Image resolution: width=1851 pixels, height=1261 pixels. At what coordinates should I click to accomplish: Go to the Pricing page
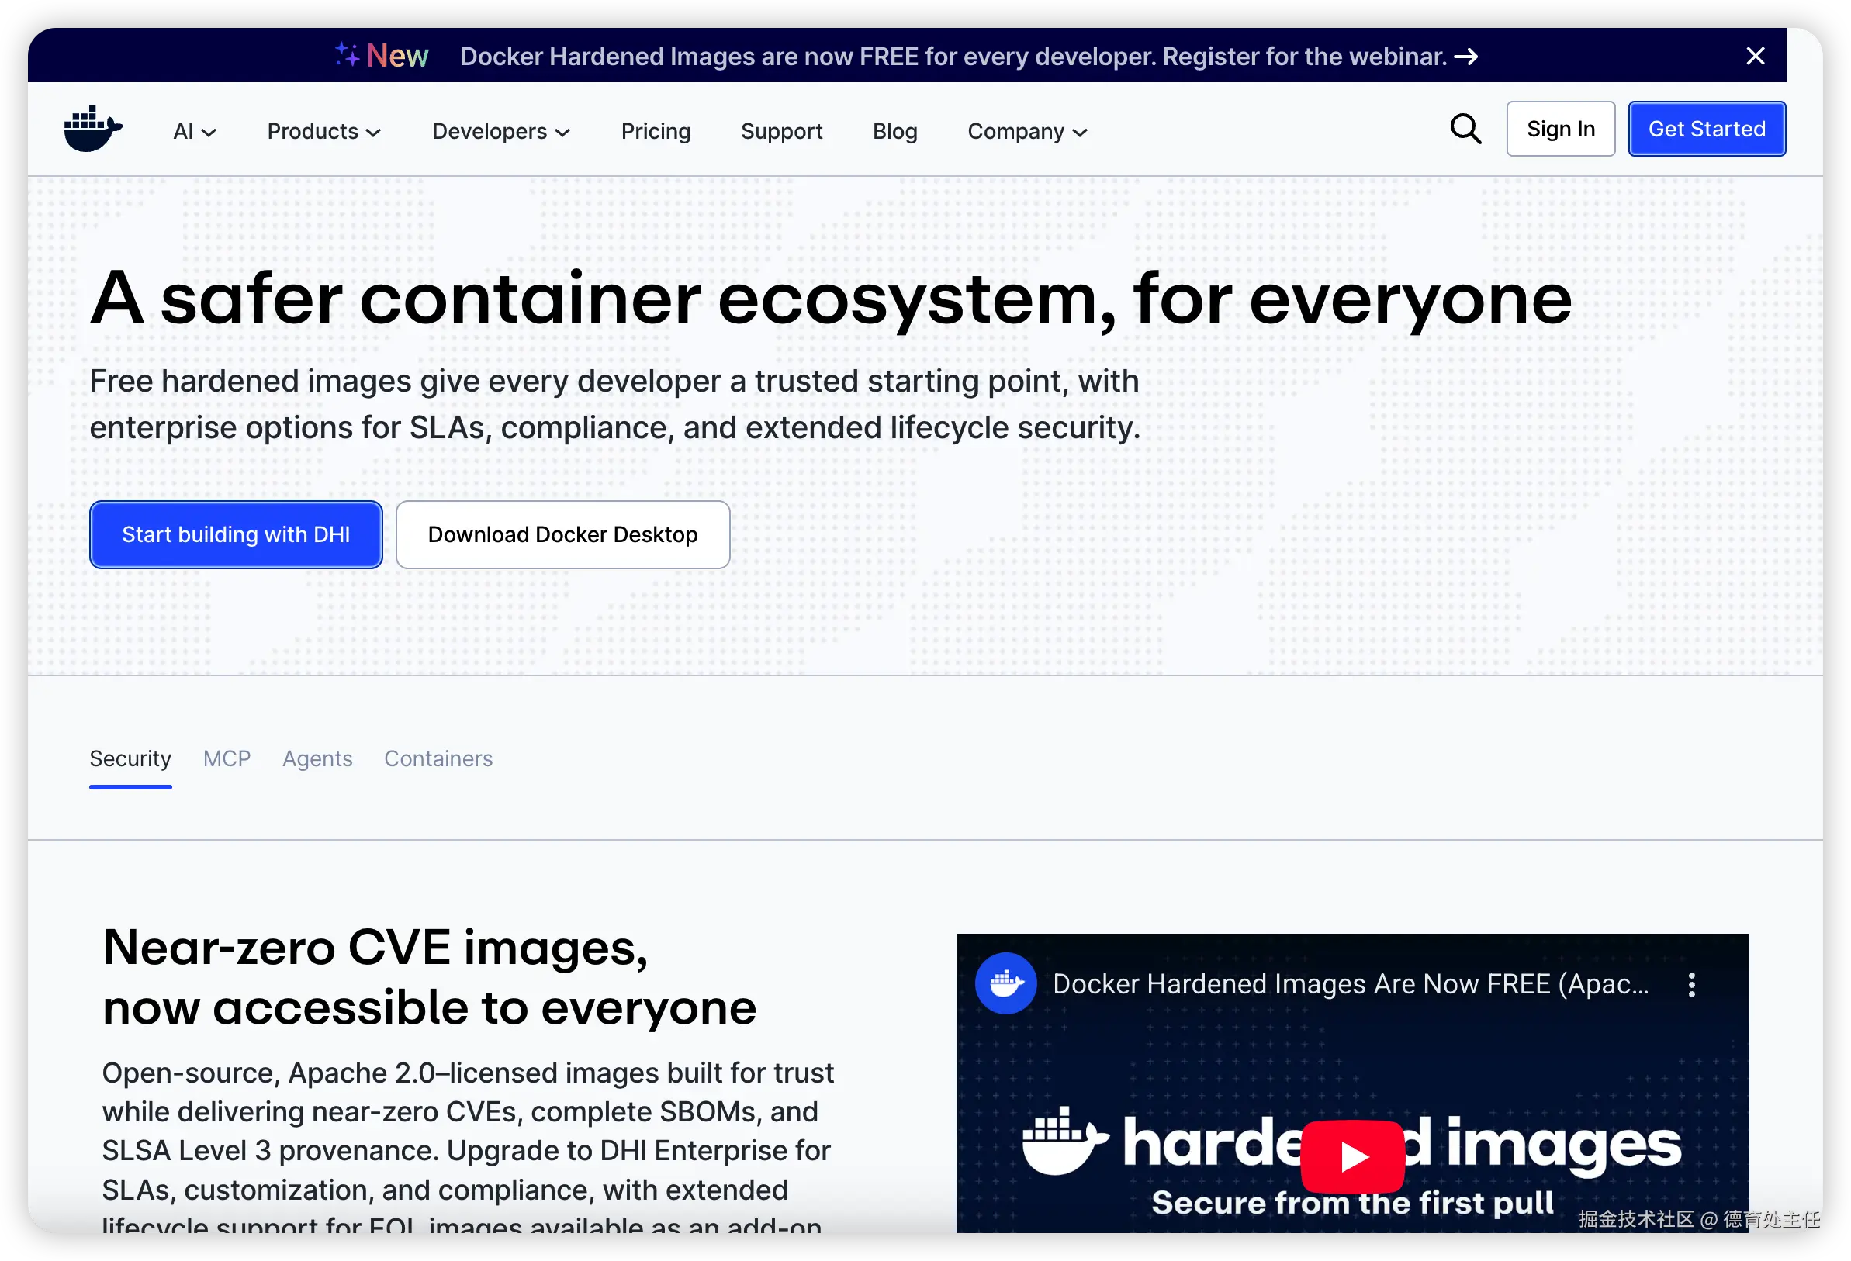(656, 131)
